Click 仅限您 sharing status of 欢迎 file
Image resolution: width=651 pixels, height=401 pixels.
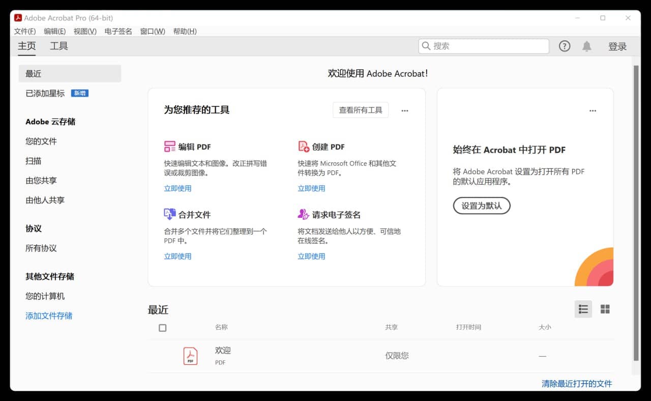[x=397, y=356]
